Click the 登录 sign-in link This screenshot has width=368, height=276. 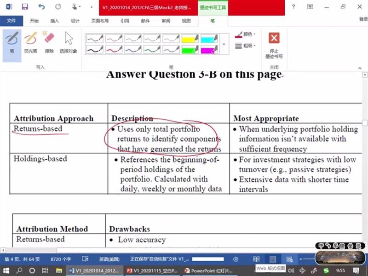(363, 19)
